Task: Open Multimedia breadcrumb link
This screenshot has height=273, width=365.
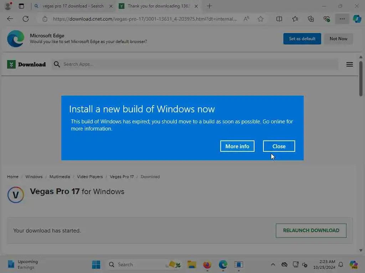Action: click(x=60, y=177)
